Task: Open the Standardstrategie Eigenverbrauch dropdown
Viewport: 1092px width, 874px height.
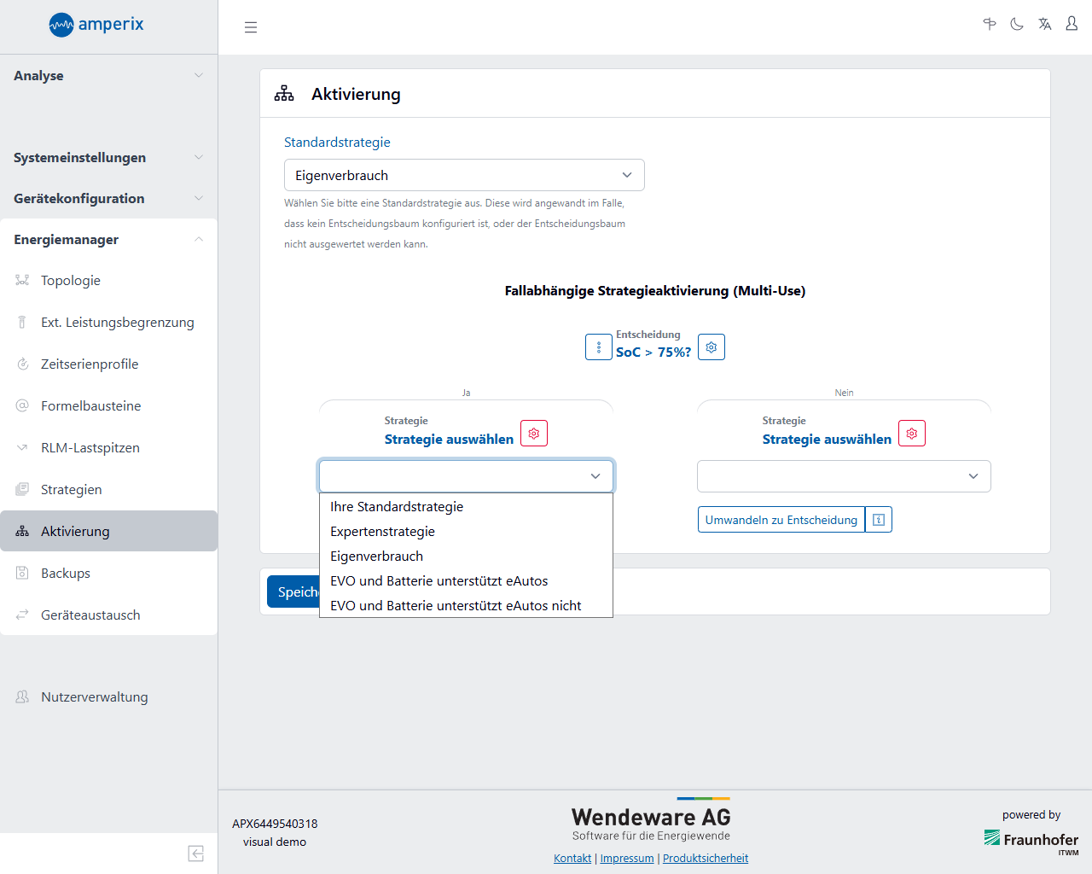Action: coord(464,175)
